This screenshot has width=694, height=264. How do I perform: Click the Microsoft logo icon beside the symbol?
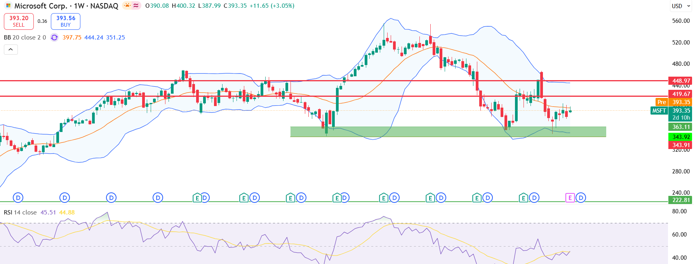(x=8, y=6)
